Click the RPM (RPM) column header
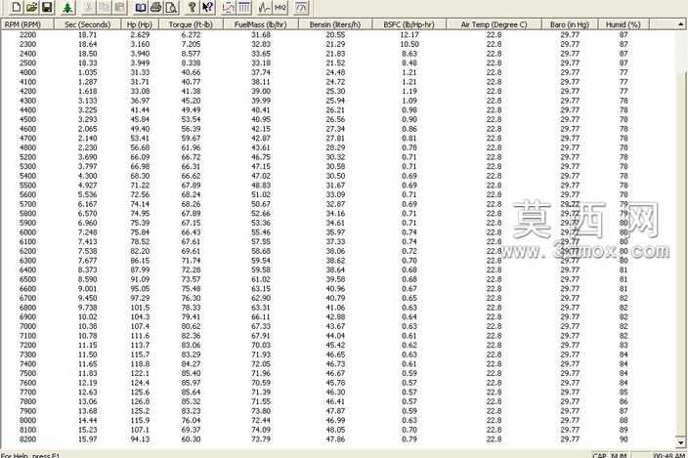This screenshot has width=688, height=458. pyautogui.click(x=27, y=24)
